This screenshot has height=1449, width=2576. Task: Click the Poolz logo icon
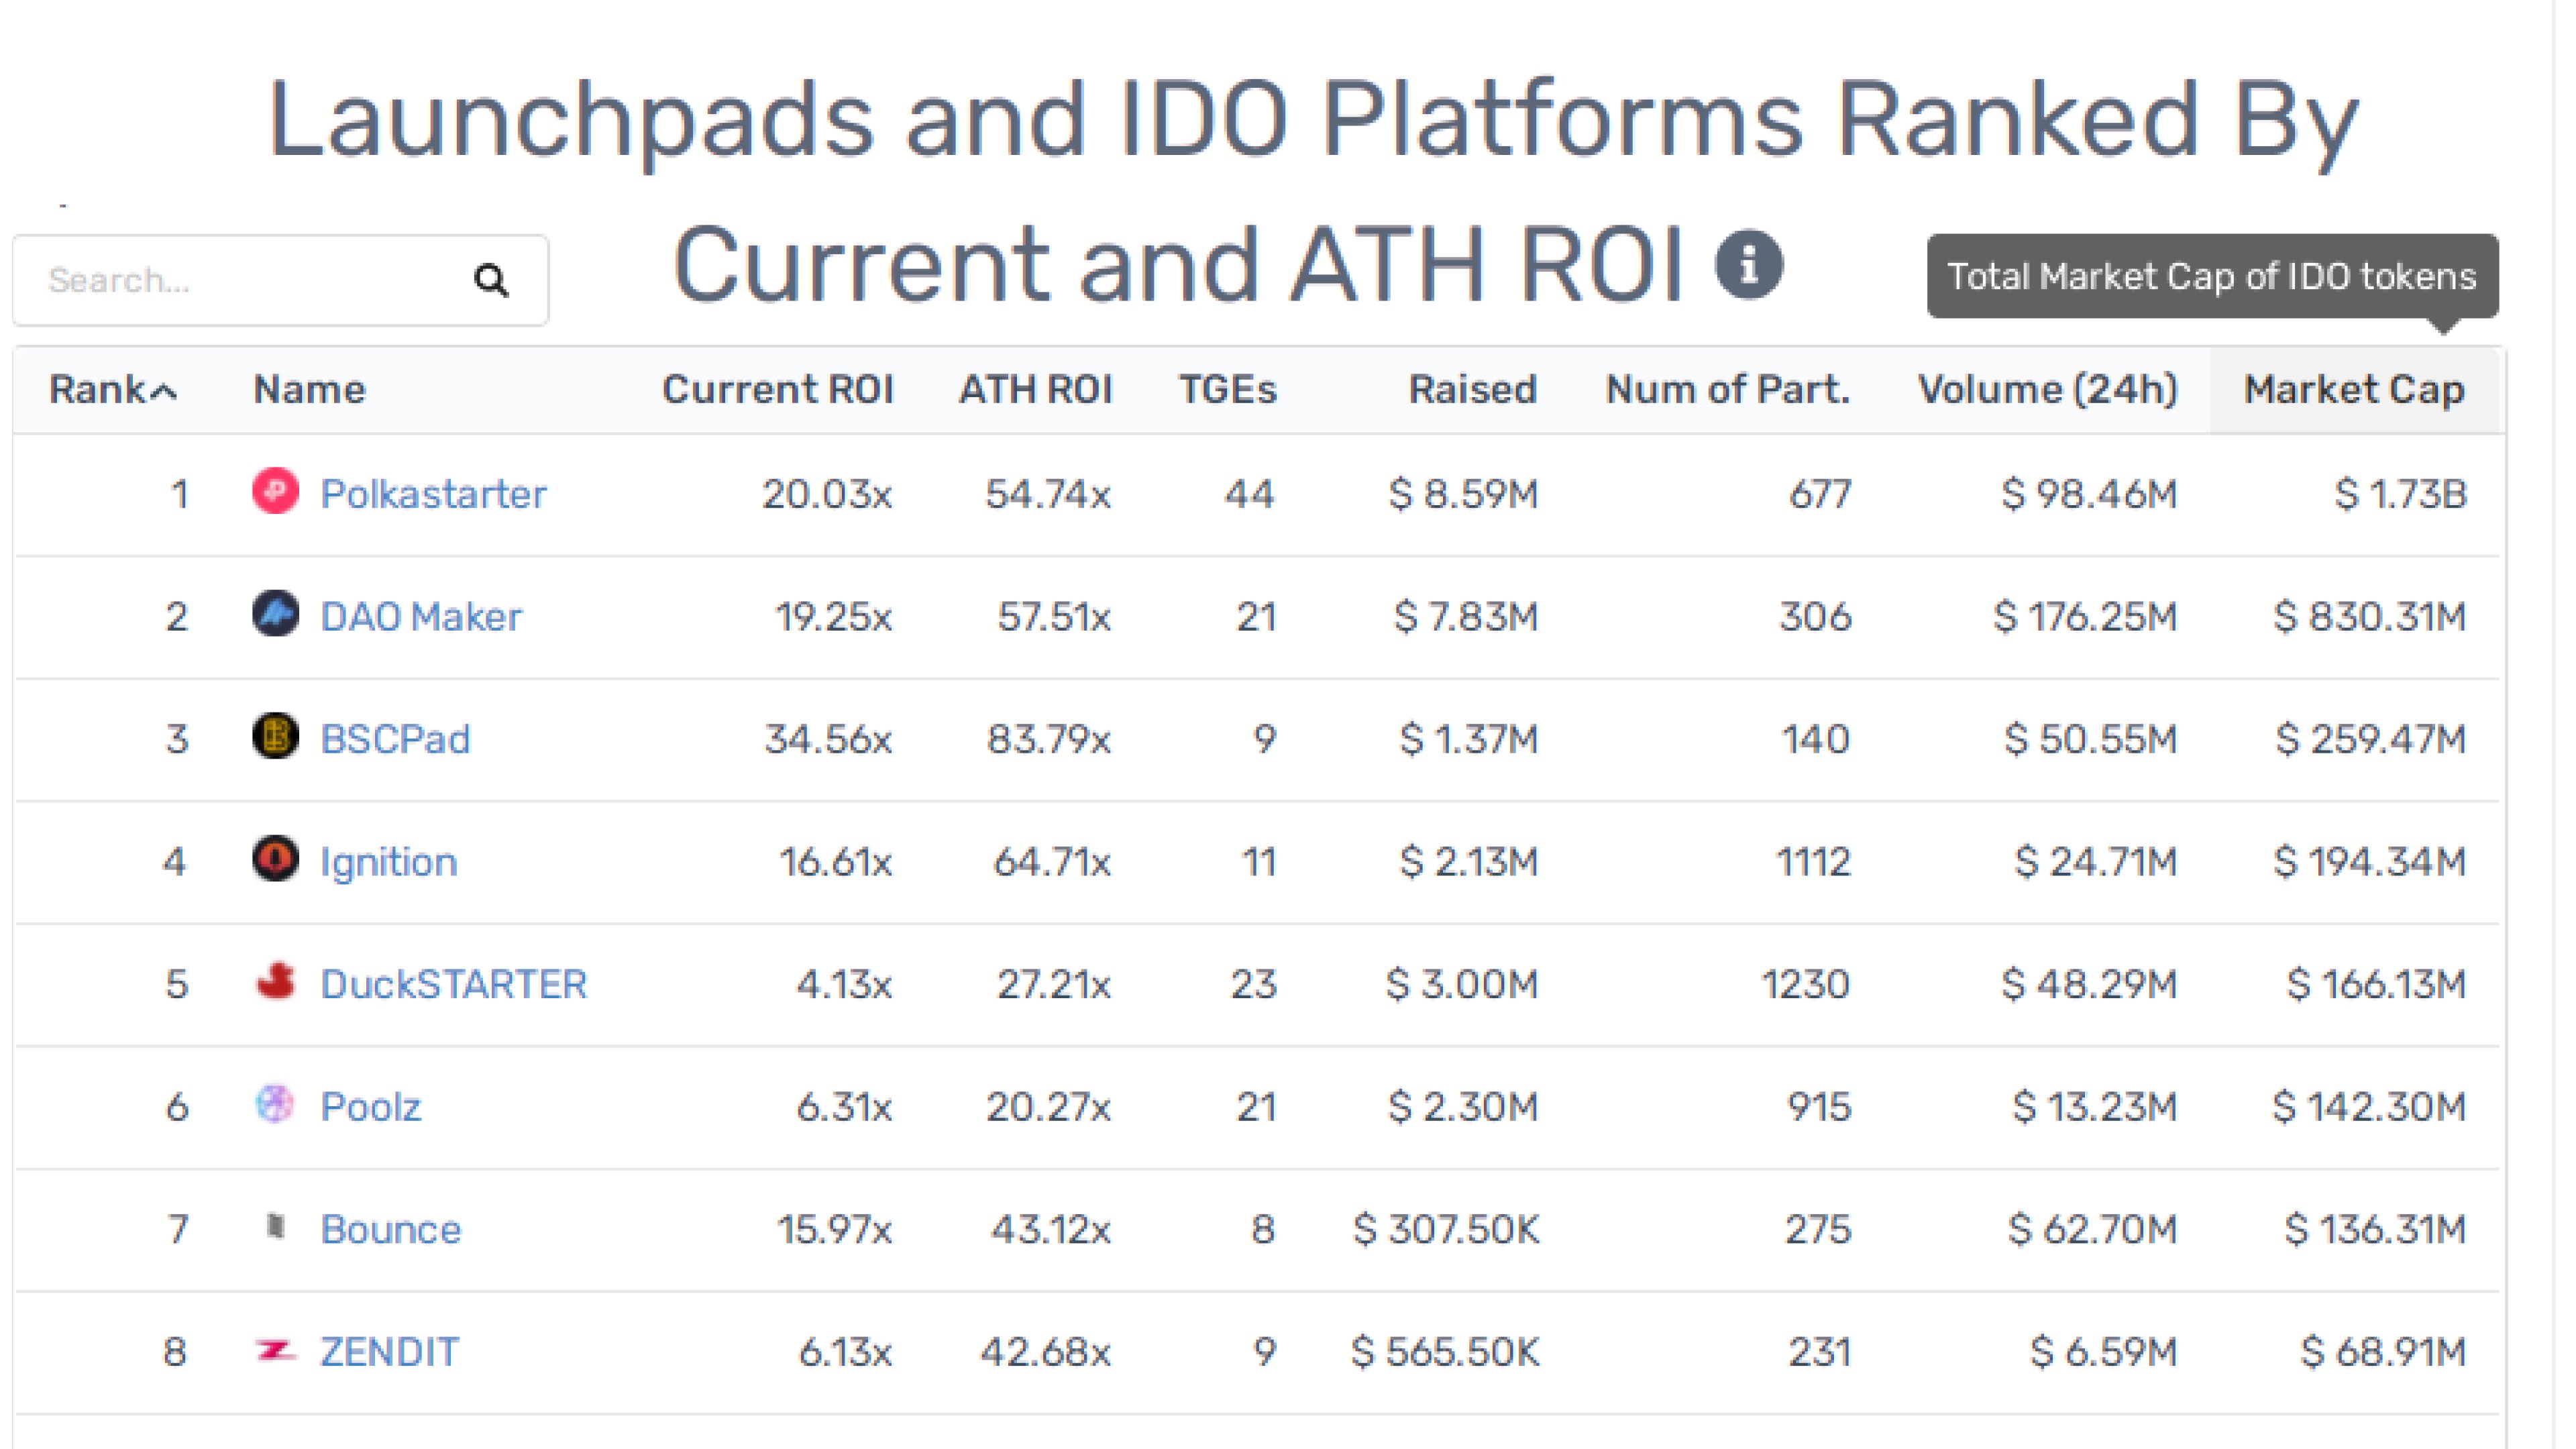(x=275, y=1104)
